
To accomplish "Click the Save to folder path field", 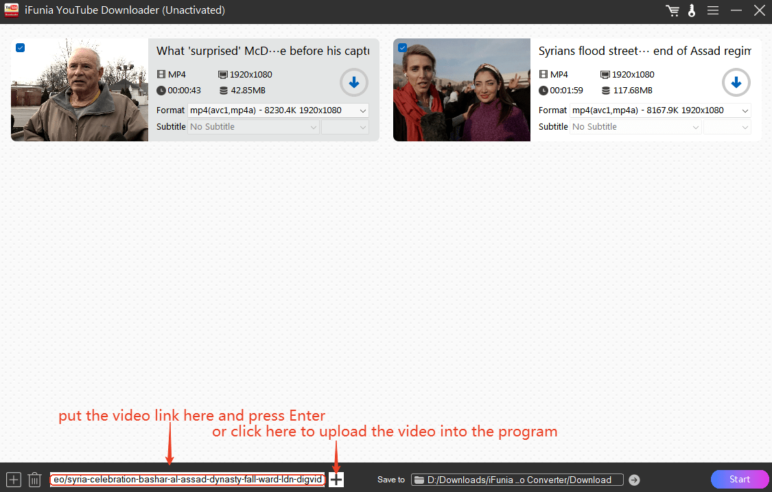I will click(x=517, y=480).
